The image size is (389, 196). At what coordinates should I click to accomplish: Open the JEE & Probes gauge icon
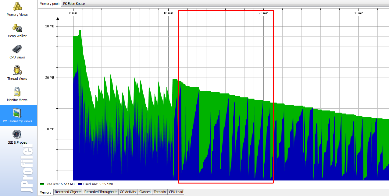17,134
